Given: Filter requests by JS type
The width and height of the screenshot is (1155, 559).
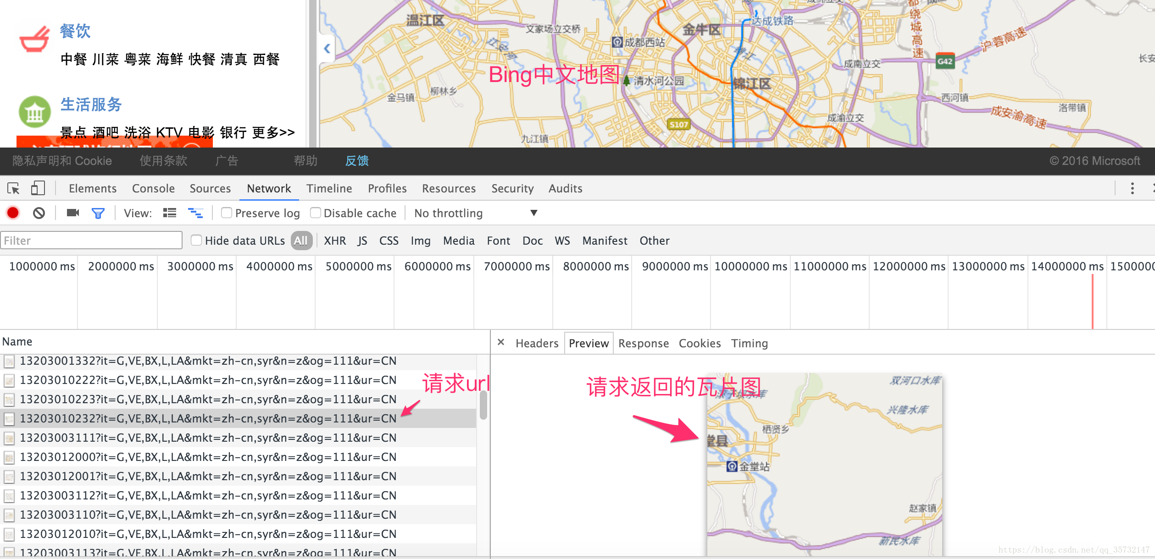Looking at the screenshot, I should pos(362,241).
